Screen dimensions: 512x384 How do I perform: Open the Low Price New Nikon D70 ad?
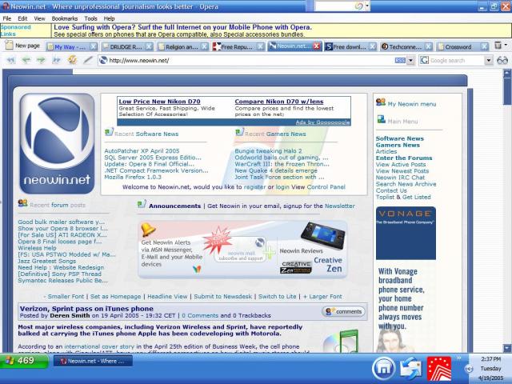tap(159, 102)
